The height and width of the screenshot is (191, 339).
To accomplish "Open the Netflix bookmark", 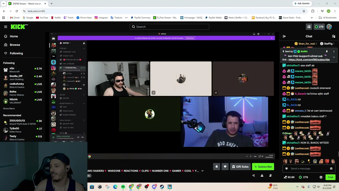I will pyautogui.click(x=56, y=18).
